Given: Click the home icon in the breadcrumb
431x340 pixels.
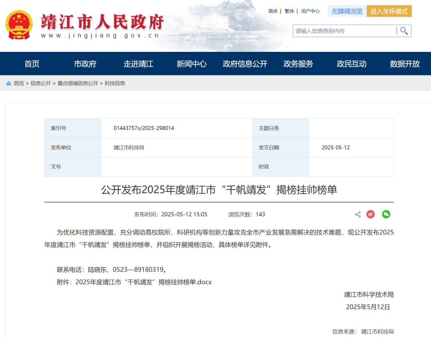Looking at the screenshot, I should coord(9,83).
